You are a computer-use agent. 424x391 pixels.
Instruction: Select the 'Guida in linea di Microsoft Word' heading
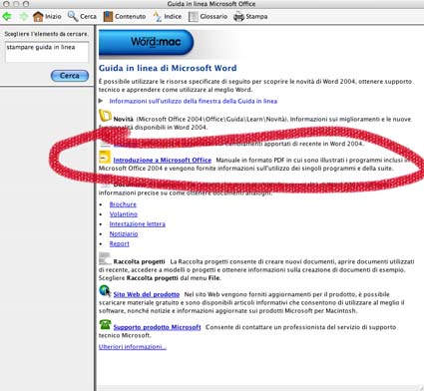[168, 68]
